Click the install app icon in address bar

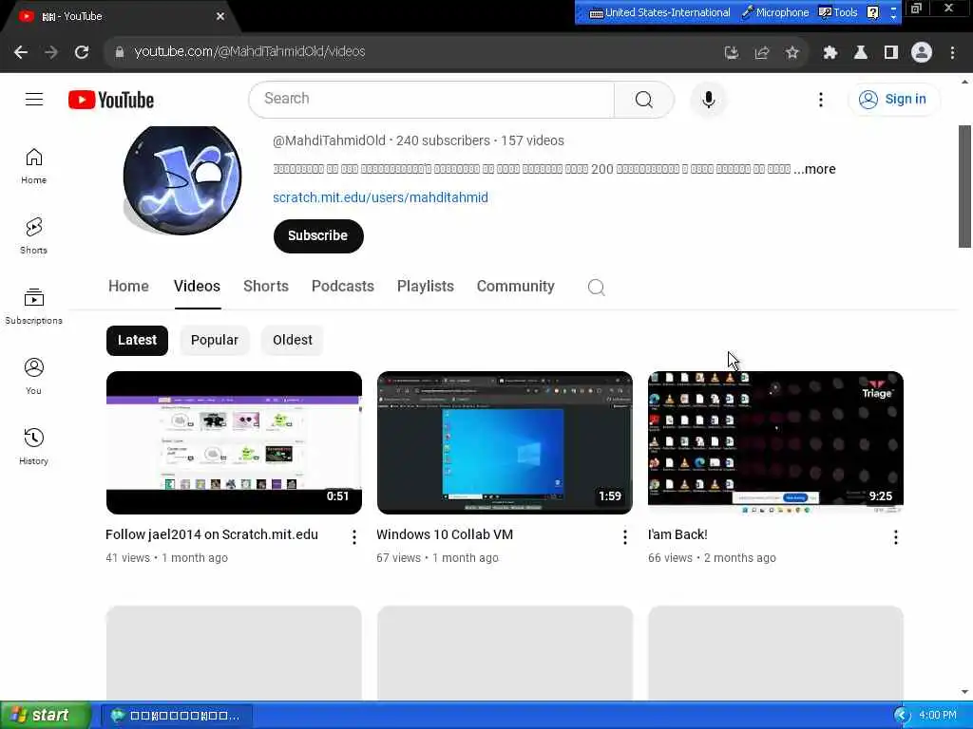tap(732, 53)
